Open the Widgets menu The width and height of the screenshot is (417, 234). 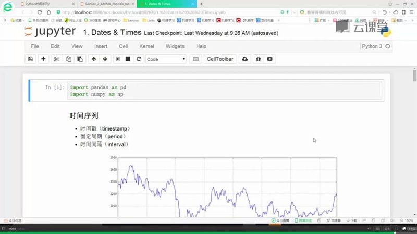tap(175, 46)
